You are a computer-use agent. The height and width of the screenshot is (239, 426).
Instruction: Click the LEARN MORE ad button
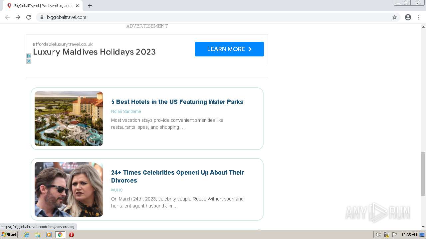(229, 49)
